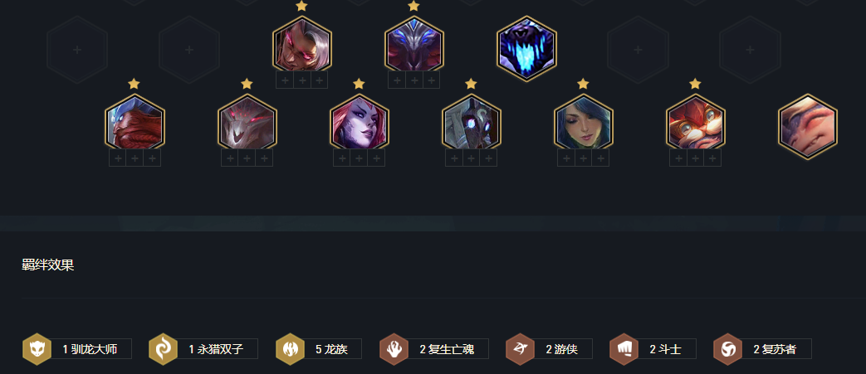Click the 驯龙大师 trait hexagon icon
The width and height of the screenshot is (866, 374).
(37, 349)
